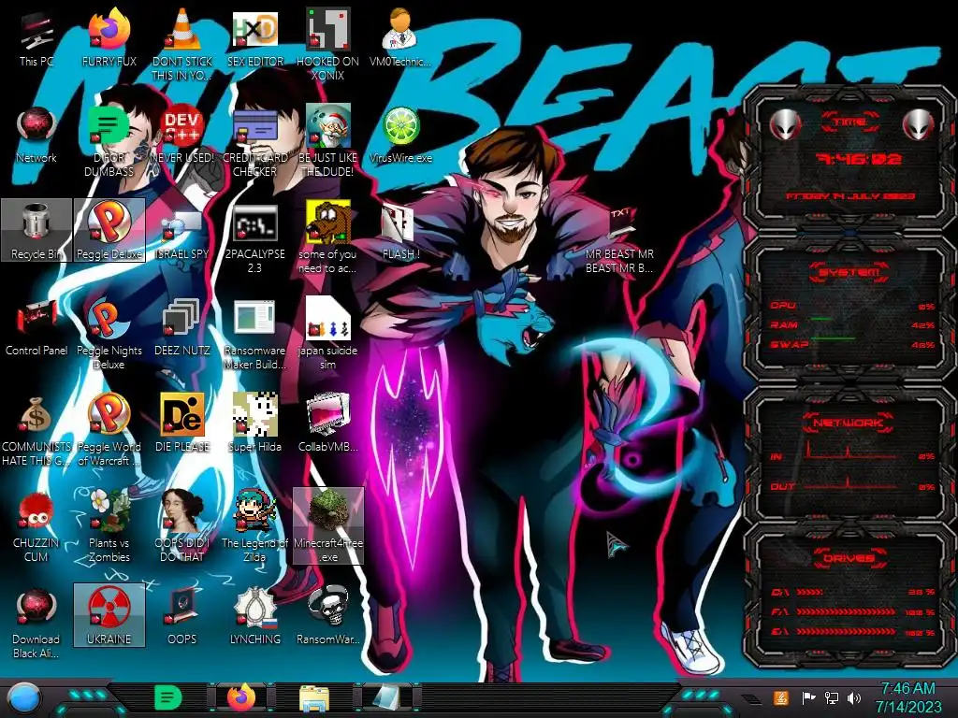Open the RansomWar skull icon
The width and height of the screenshot is (958, 718).
point(328,617)
